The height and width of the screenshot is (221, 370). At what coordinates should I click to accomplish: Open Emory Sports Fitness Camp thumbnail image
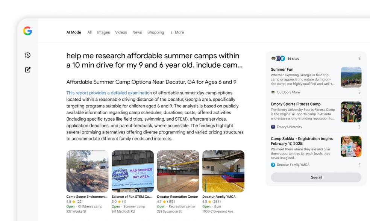(351, 112)
